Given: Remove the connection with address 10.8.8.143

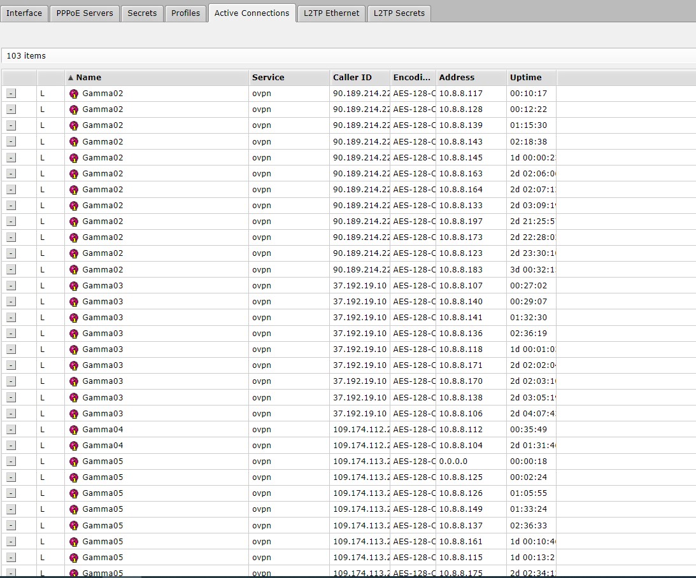Looking at the screenshot, I should 11,141.
